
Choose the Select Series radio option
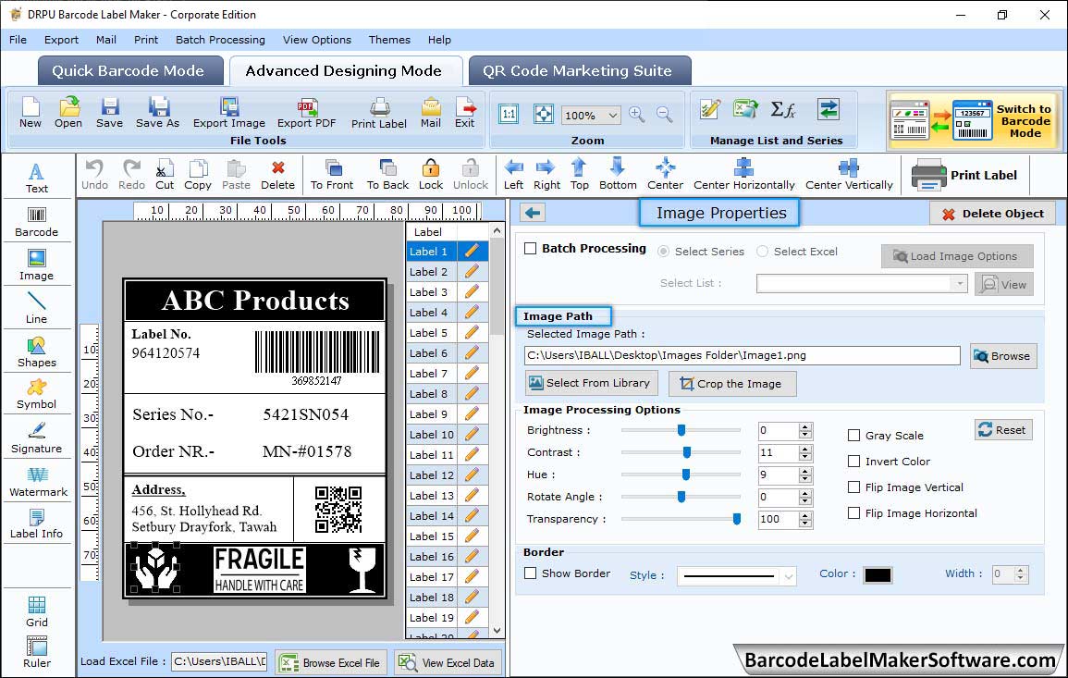[663, 252]
